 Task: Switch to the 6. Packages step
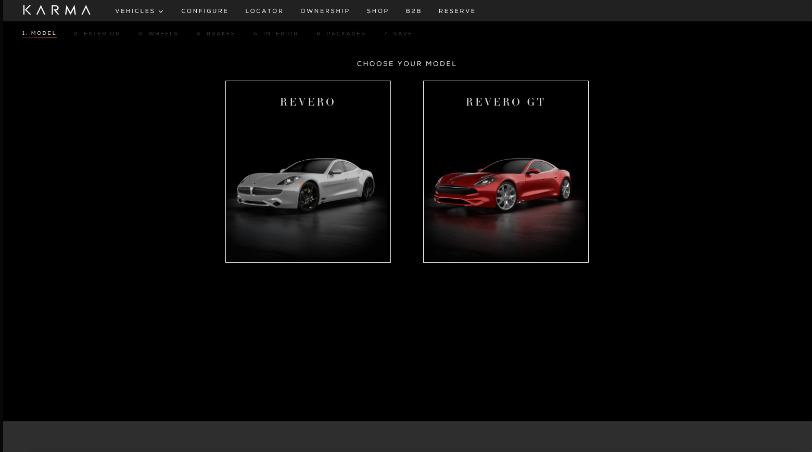coord(341,34)
